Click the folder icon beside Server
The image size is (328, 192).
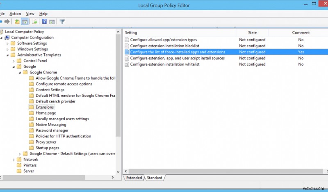(x=19, y=171)
